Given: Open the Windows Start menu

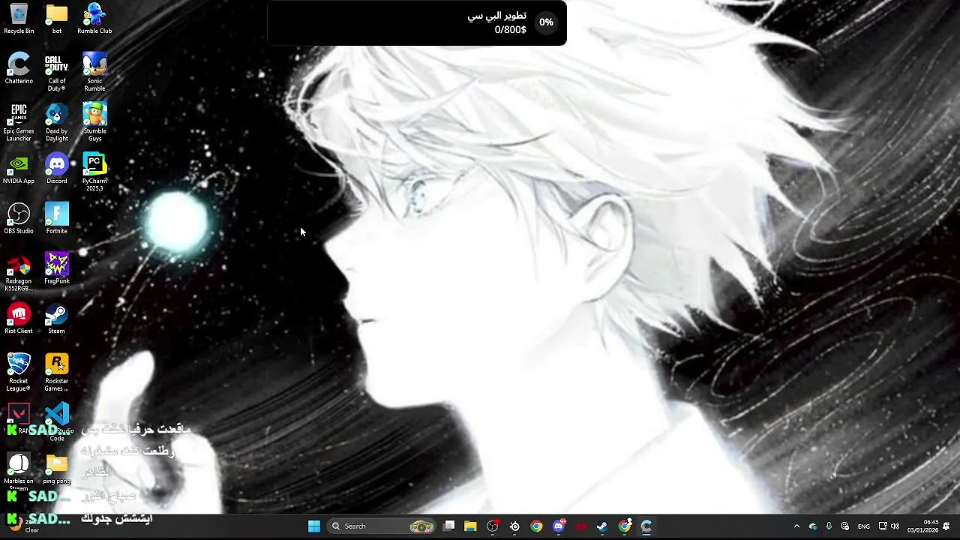Looking at the screenshot, I should pos(314,526).
